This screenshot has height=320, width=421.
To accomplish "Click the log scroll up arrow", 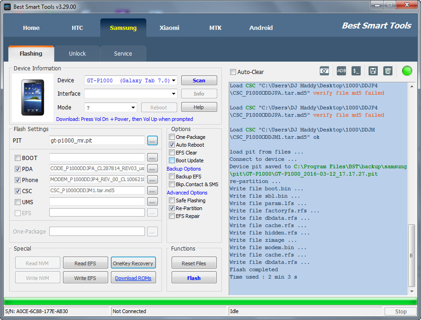I will pos(412,86).
